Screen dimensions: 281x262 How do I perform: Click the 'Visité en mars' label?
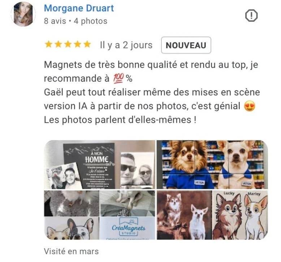(71, 251)
